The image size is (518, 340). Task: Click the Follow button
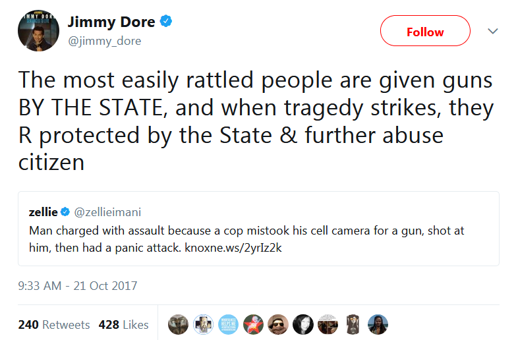click(x=425, y=32)
